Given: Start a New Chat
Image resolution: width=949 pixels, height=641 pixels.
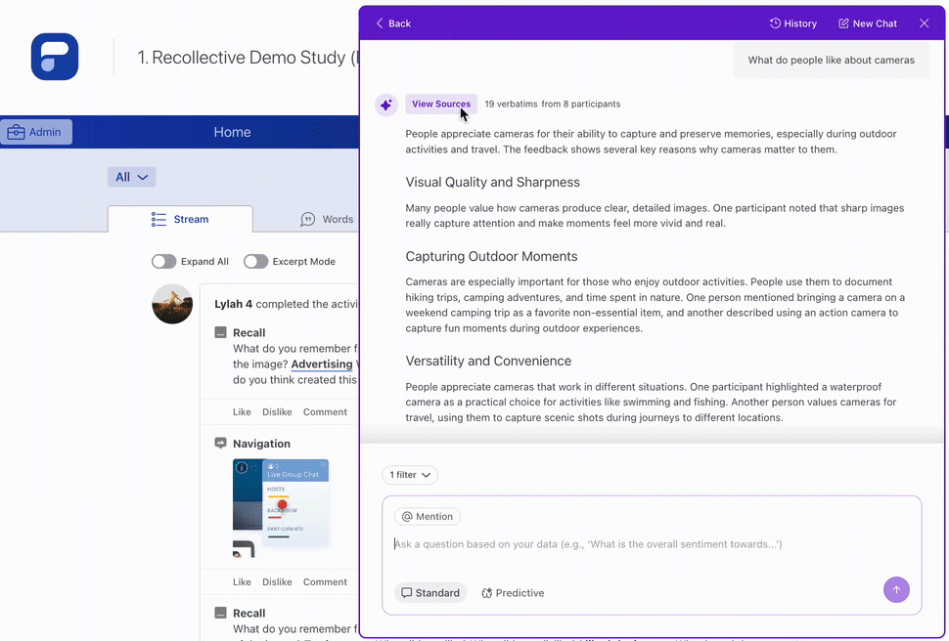Looking at the screenshot, I should tap(867, 23).
